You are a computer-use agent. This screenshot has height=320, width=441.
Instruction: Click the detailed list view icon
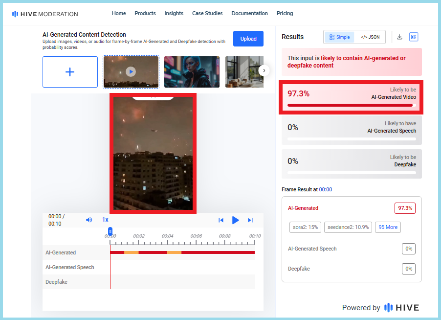click(414, 37)
